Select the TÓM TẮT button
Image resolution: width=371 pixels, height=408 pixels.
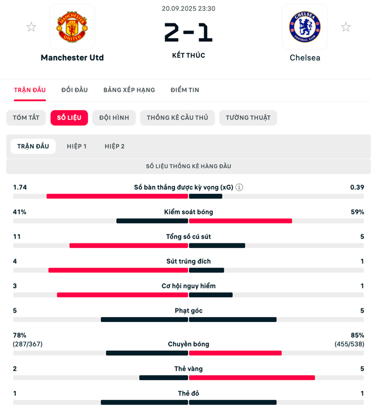pyautogui.click(x=27, y=118)
